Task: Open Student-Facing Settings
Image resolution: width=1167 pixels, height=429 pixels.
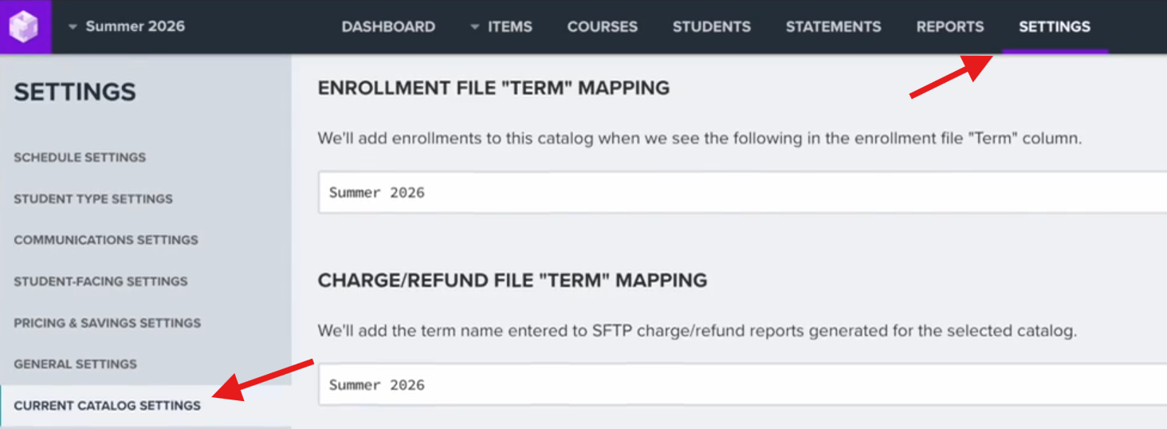Action: coord(100,281)
